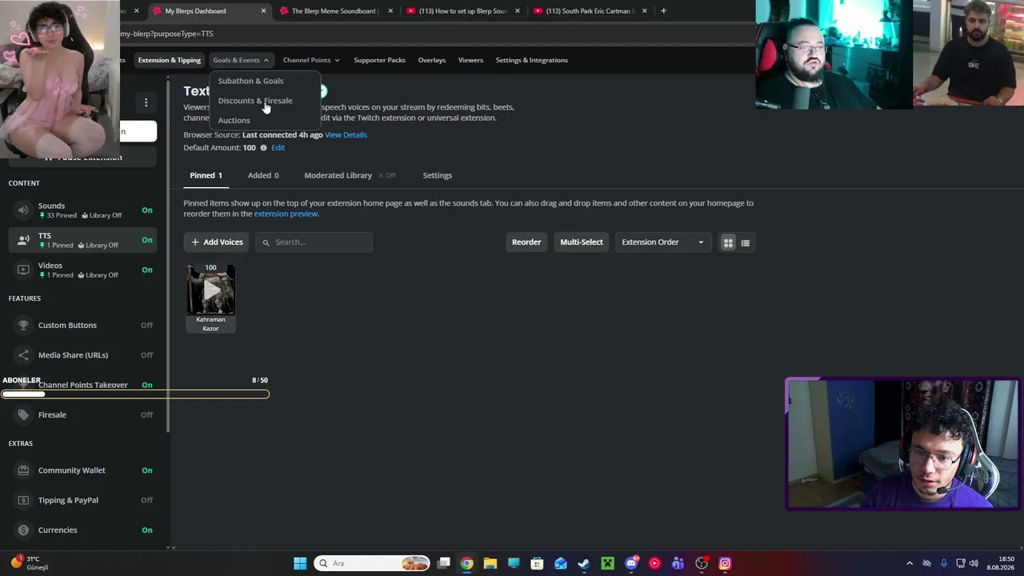Screen dimensions: 1024x576
Task: Open the Extension Order sort dropdown
Action: point(662,242)
